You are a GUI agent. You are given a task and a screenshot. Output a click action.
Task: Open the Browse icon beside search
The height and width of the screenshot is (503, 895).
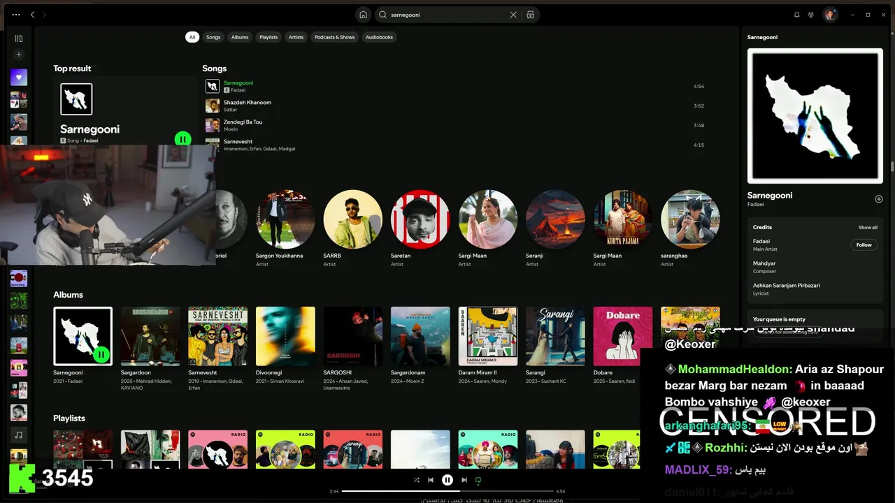[531, 15]
